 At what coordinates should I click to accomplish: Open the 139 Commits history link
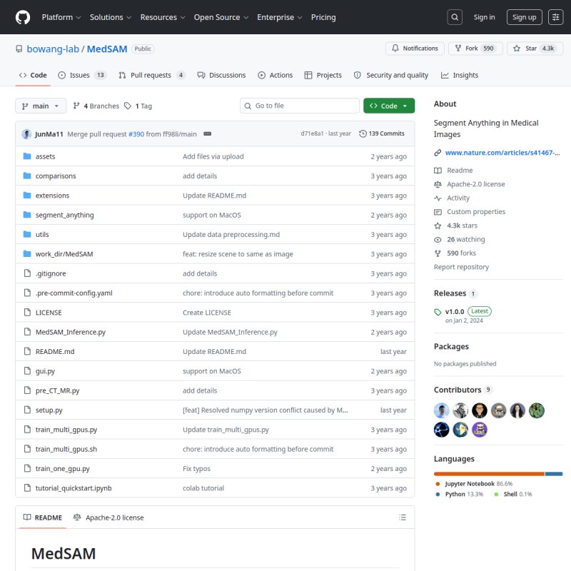click(382, 133)
